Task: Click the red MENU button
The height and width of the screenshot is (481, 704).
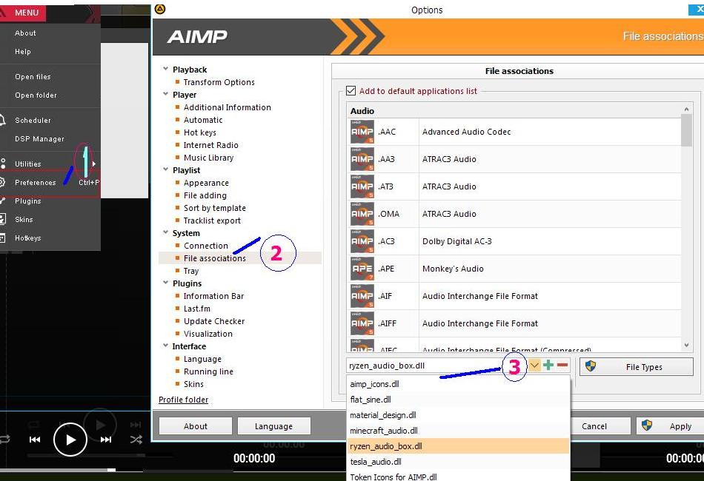Action: click(x=22, y=13)
